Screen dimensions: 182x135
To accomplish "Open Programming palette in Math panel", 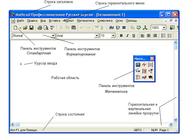I will [x=138, y=77].
